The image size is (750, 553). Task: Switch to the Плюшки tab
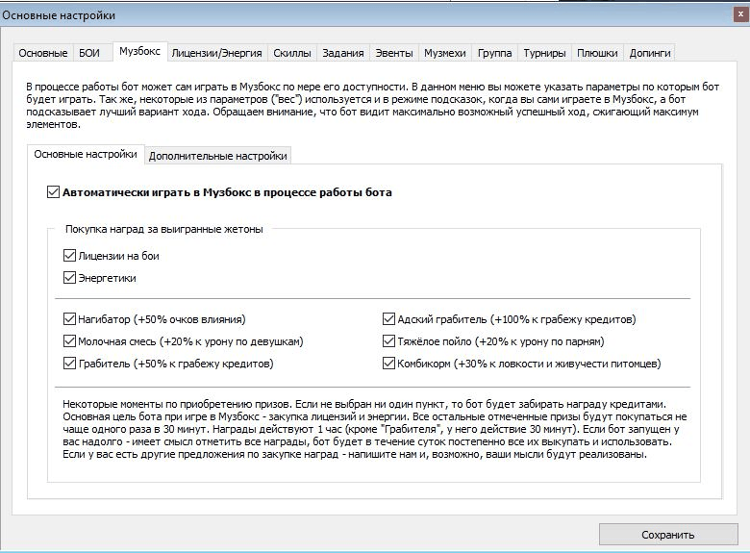[597, 53]
